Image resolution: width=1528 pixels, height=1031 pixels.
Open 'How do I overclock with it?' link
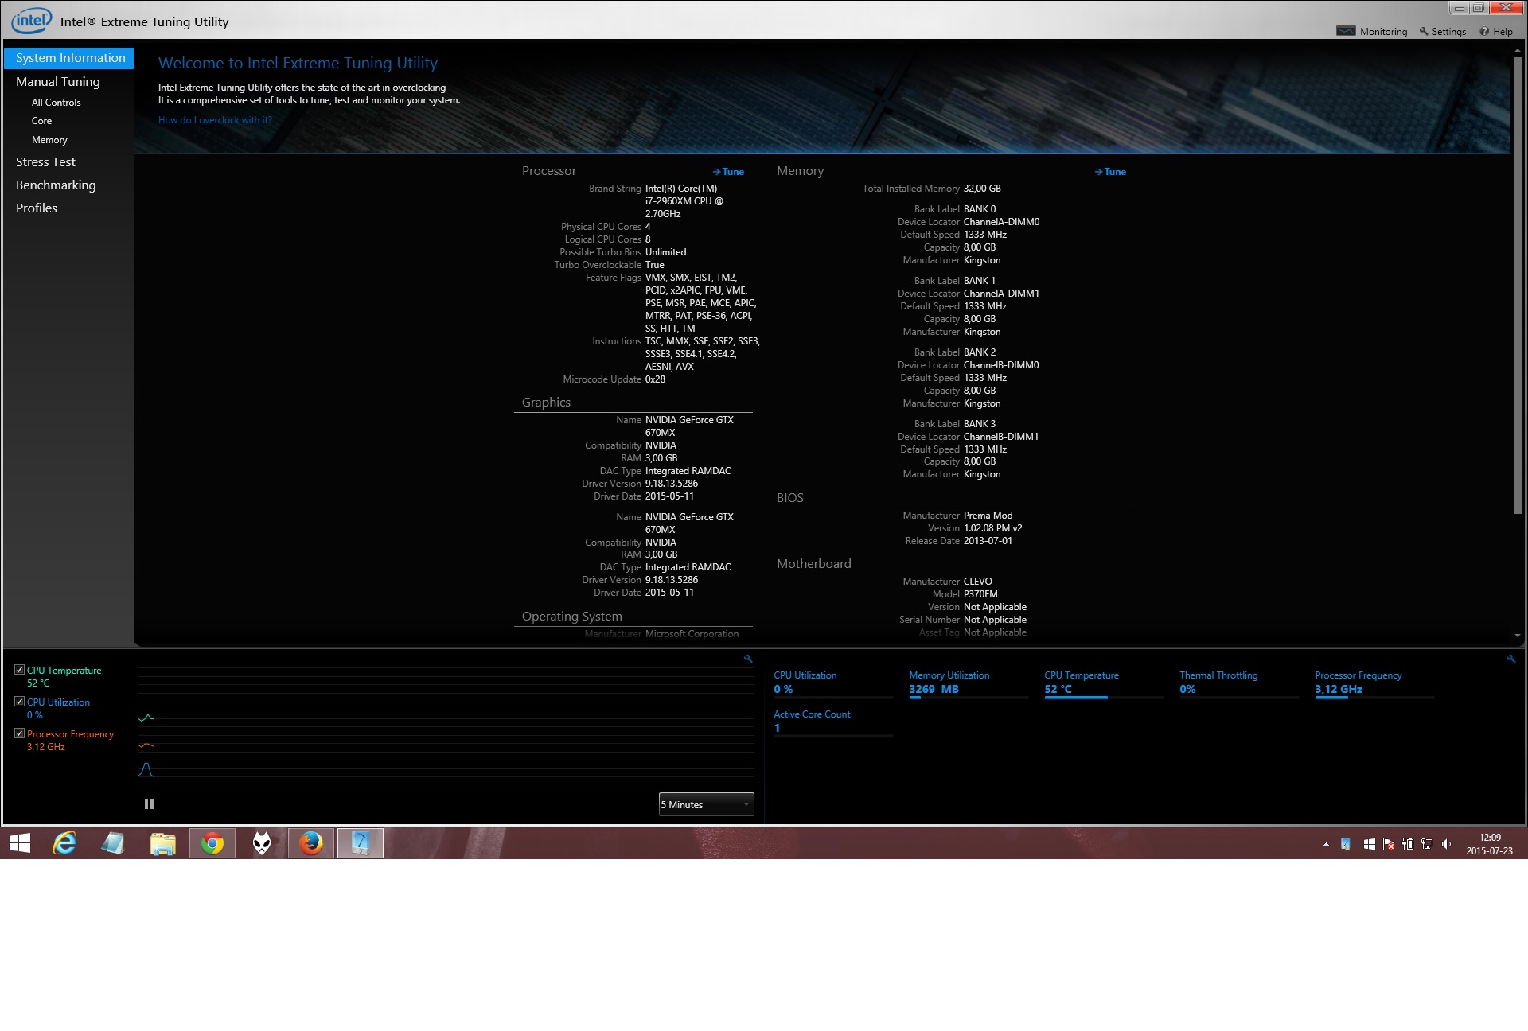(215, 120)
